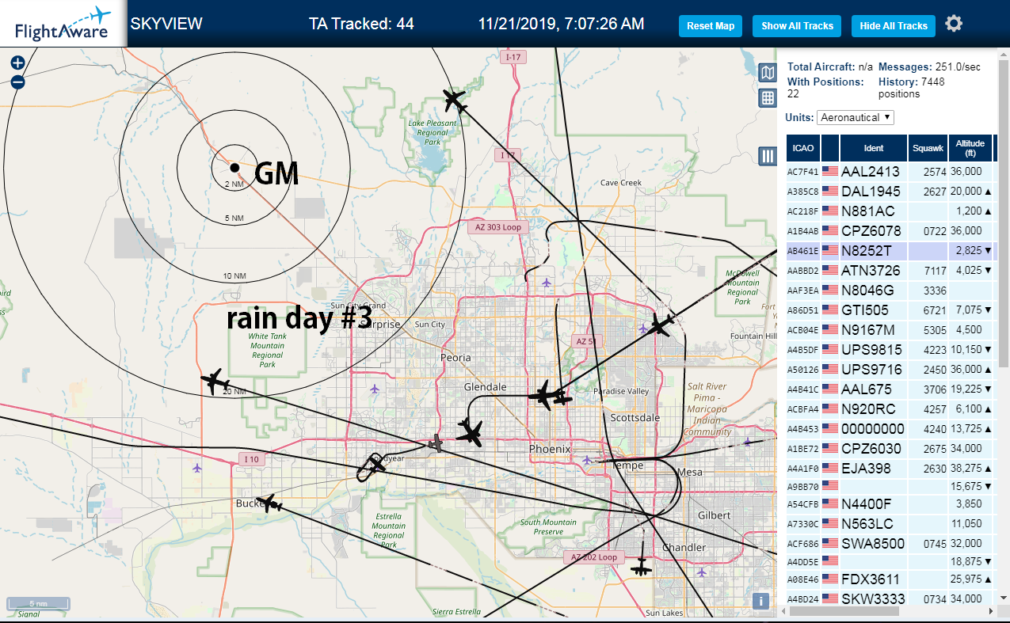Open the map layer switcher icon
Viewport: 1010px width, 623px height.
tap(768, 74)
